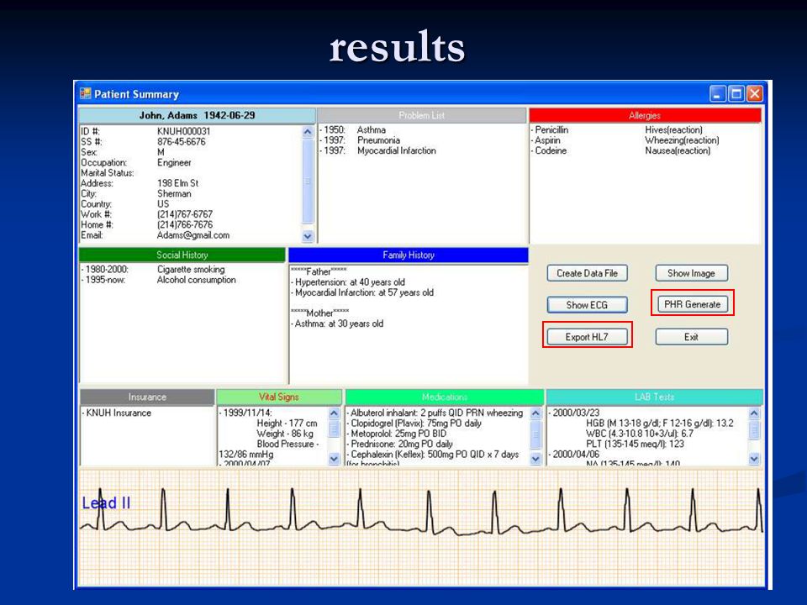Click SS number 876-45-6676
The height and width of the screenshot is (605, 807).
[x=182, y=141]
